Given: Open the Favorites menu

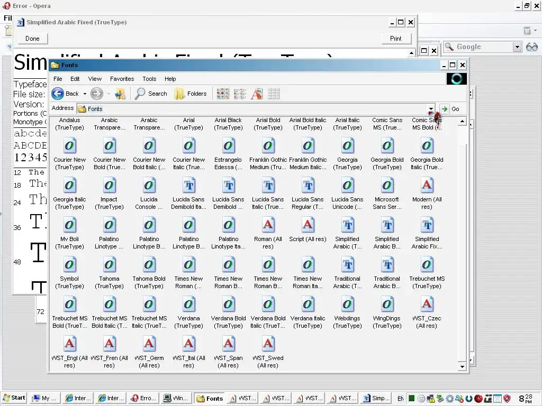Looking at the screenshot, I should tap(122, 79).
